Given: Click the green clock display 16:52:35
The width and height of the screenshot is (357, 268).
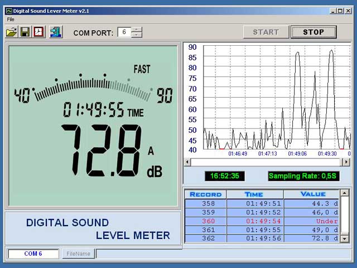Looking at the screenshot, I should tap(225, 176).
